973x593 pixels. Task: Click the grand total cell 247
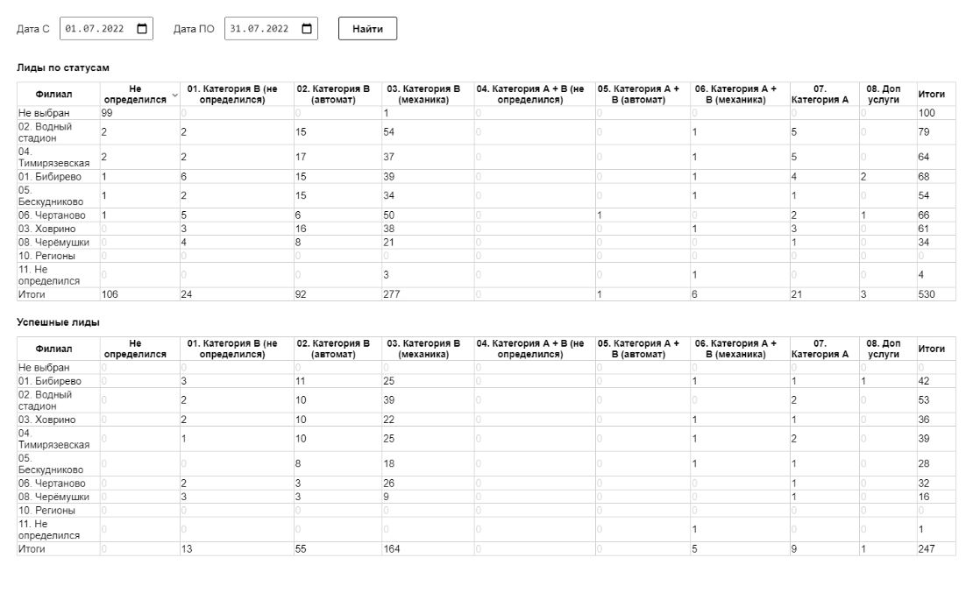(x=927, y=548)
